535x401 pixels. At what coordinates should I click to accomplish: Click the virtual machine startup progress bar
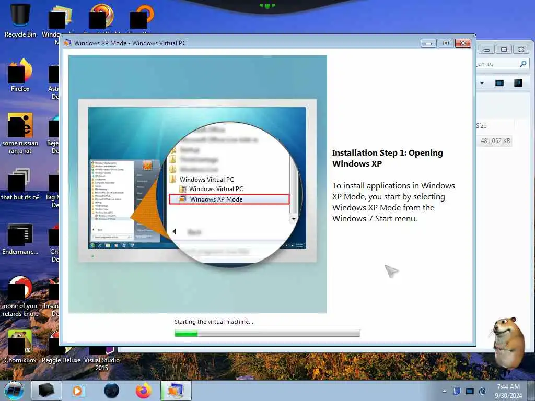(x=267, y=333)
